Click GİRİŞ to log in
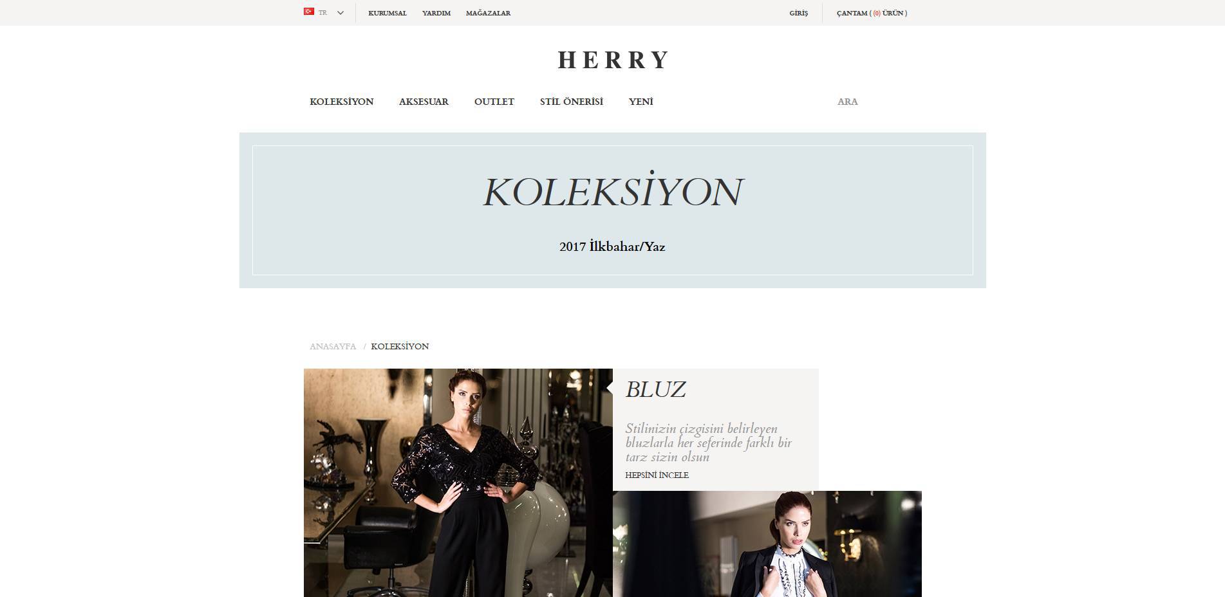 pyautogui.click(x=799, y=13)
